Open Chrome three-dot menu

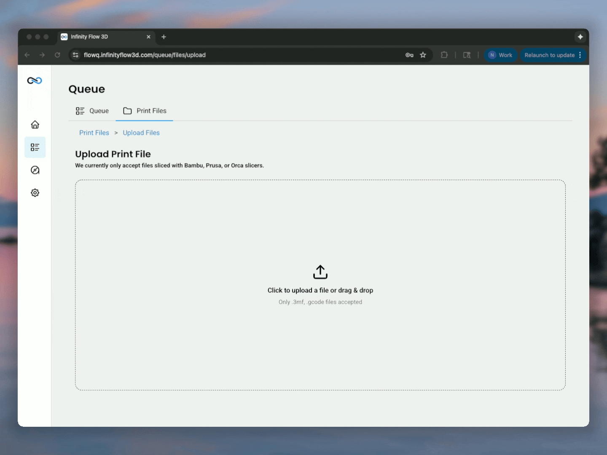580,55
